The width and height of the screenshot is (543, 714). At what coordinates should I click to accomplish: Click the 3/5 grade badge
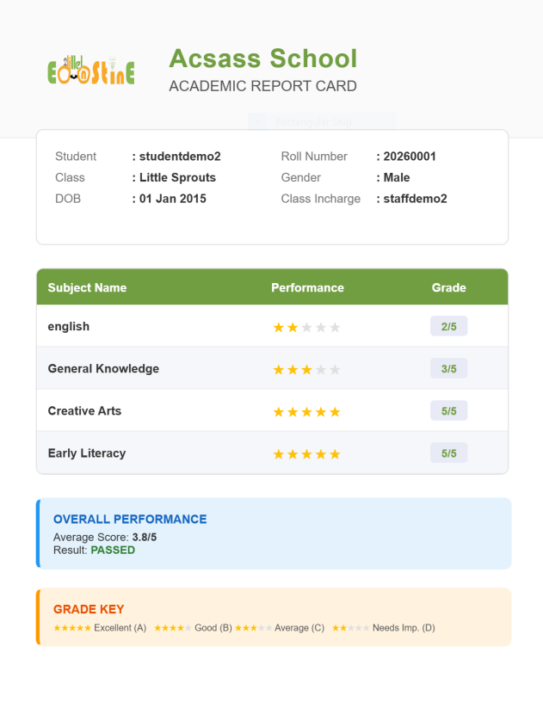[448, 369]
